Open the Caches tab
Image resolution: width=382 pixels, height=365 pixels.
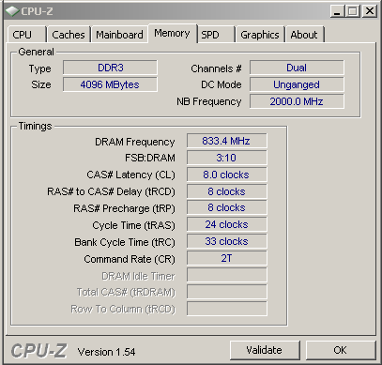(69, 35)
